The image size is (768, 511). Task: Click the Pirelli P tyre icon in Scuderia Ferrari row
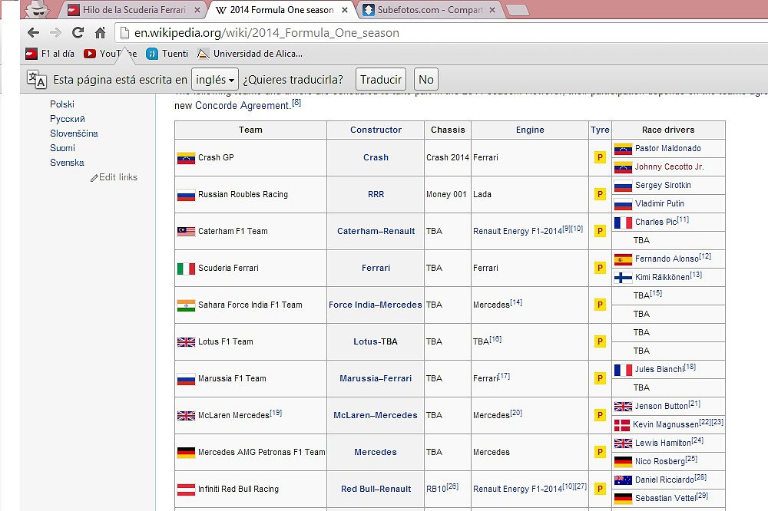(600, 268)
